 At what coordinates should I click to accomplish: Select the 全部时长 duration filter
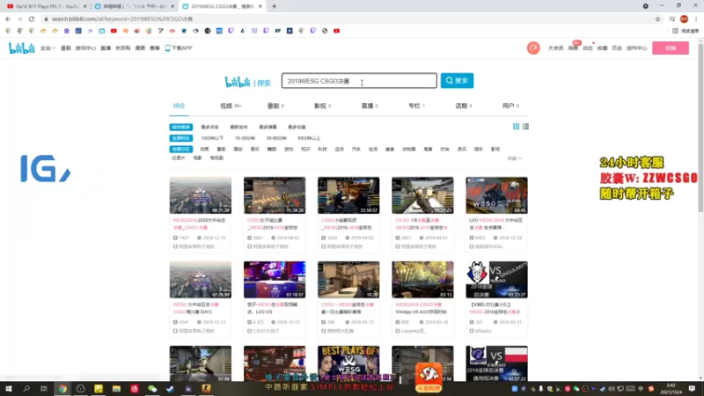(181, 138)
